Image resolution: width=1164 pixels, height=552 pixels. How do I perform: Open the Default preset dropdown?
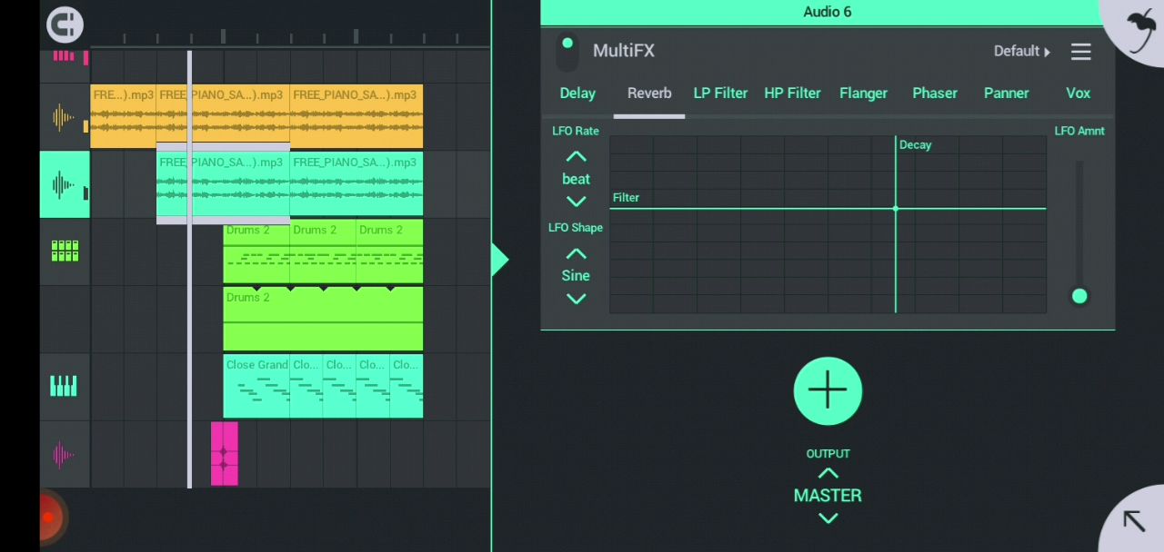(x=1021, y=52)
